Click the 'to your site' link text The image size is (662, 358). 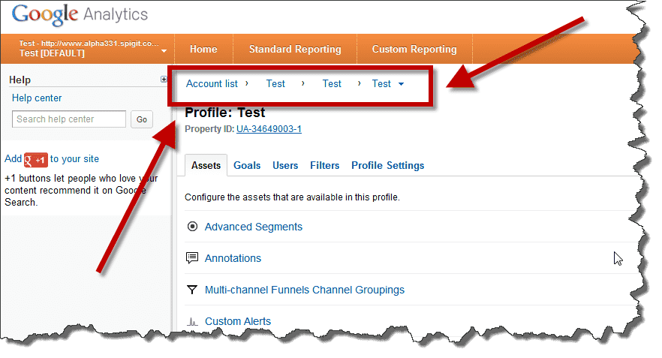click(75, 159)
